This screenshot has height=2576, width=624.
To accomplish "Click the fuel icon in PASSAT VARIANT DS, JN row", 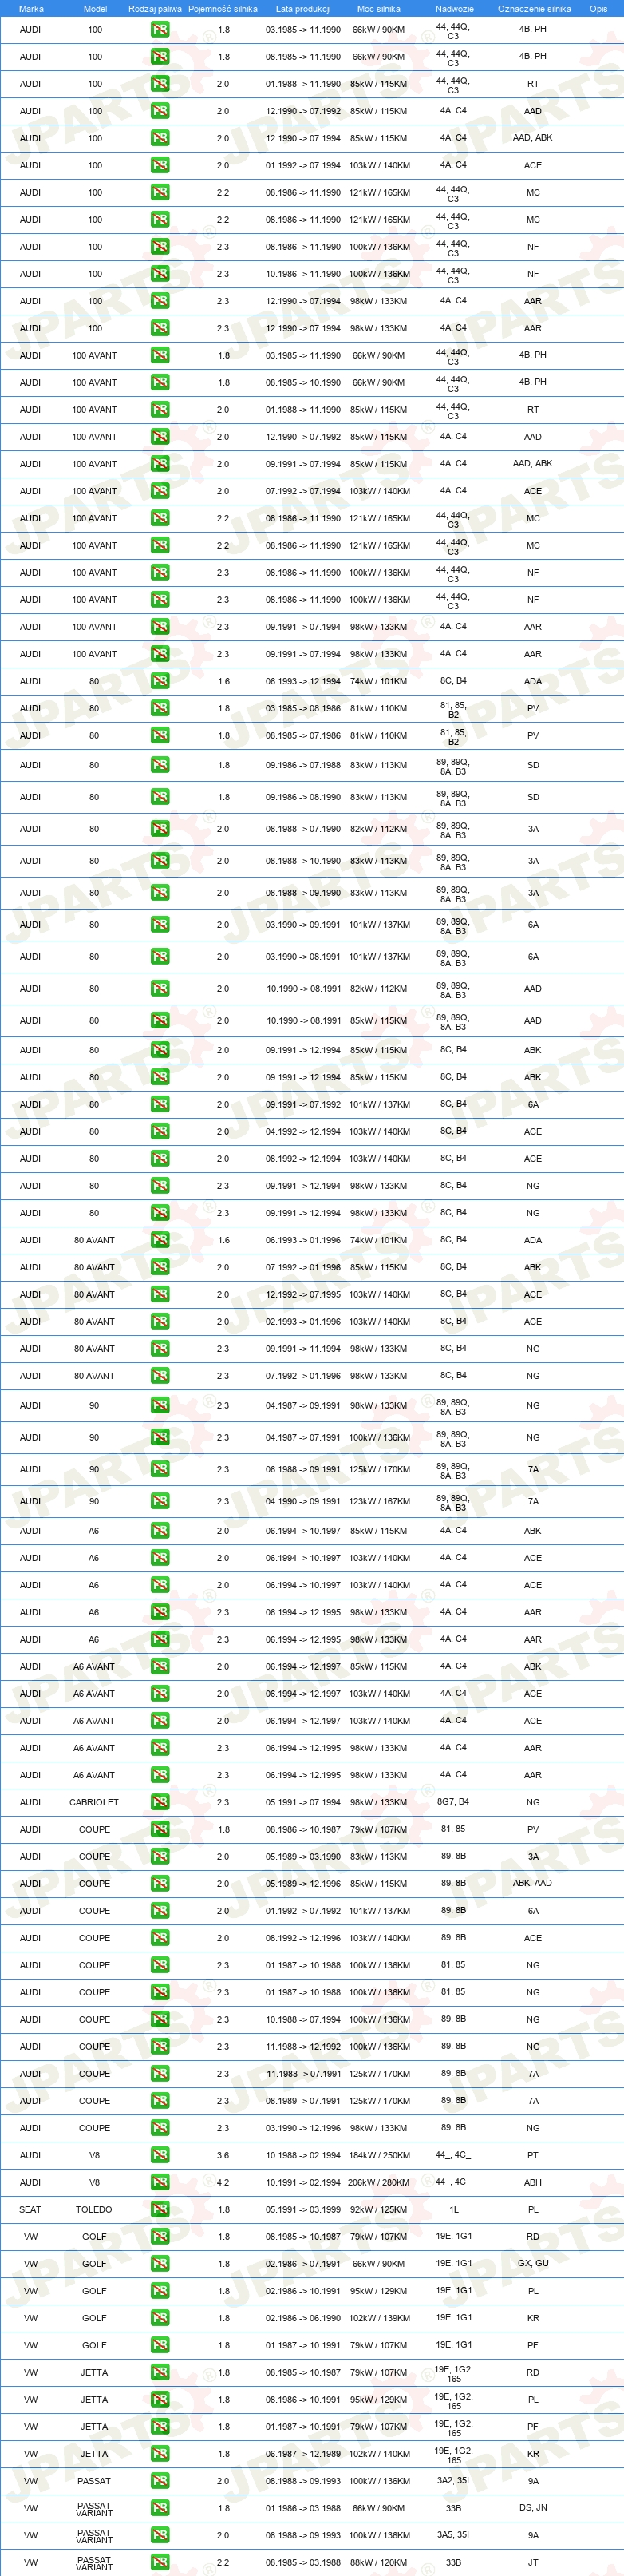I will point(160,2508).
